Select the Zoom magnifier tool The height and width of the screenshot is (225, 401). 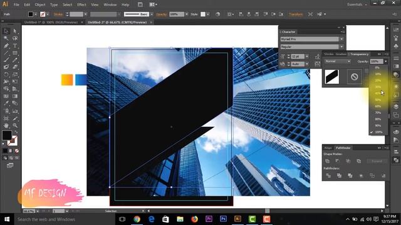15,126
